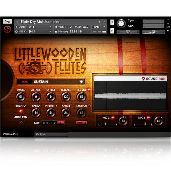This screenshot has width=171, height=171.
Task: Adjust the output volume slider in header
Action: click(154, 32)
